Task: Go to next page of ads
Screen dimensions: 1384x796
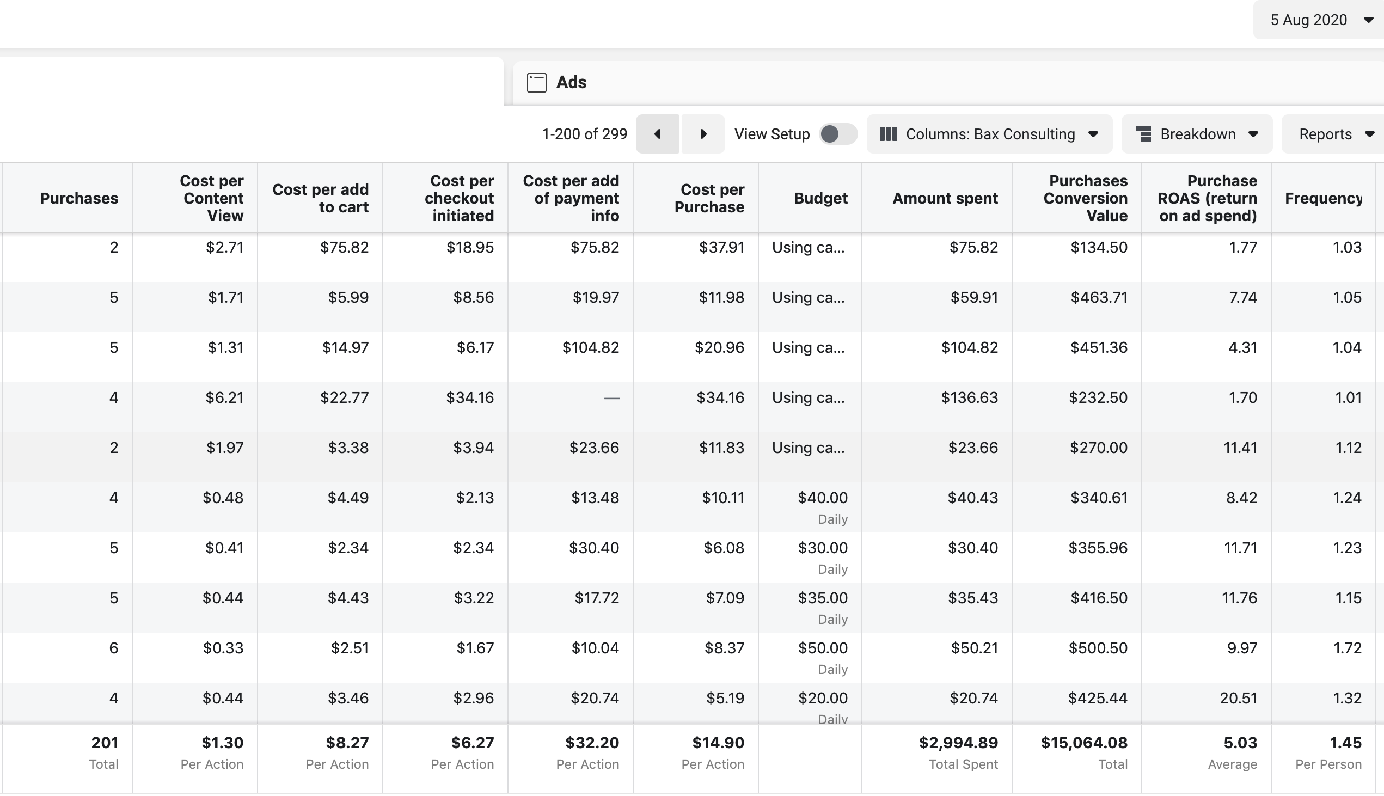Action: click(x=703, y=134)
